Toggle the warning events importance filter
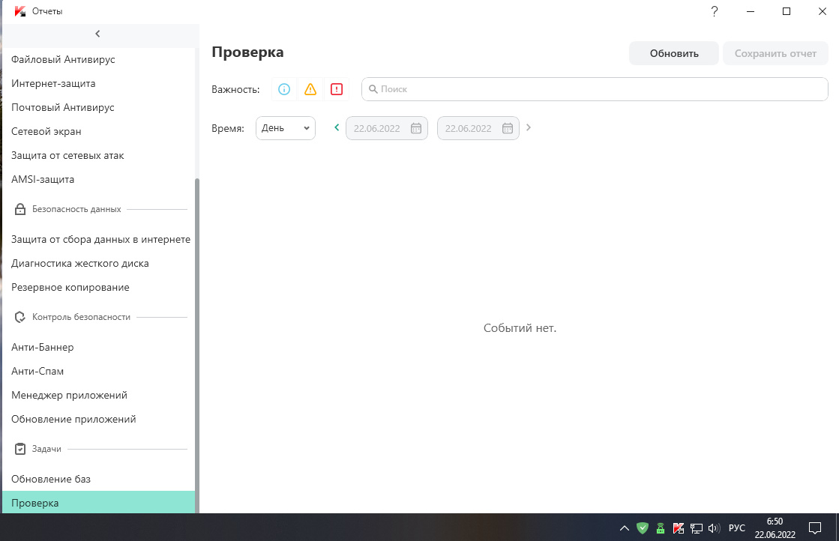 click(x=310, y=89)
